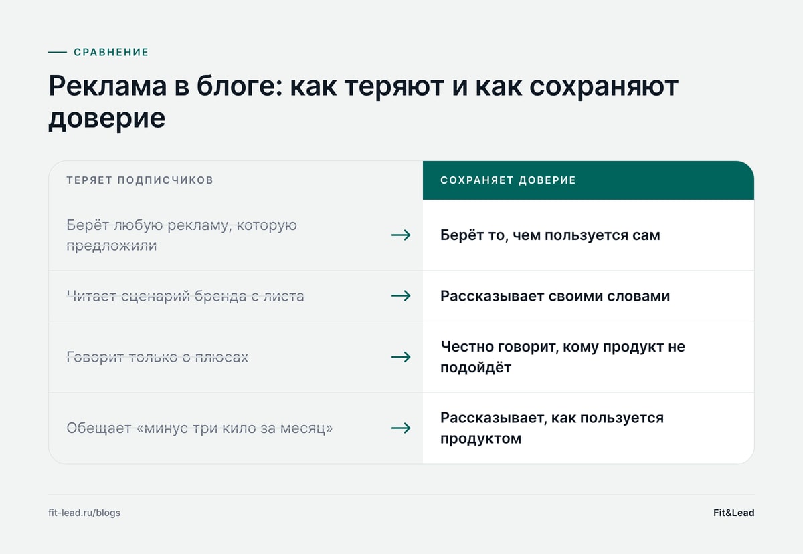Click the text «Читает сценарий бренда с листа»
This screenshot has width=803, height=554.
(x=185, y=296)
